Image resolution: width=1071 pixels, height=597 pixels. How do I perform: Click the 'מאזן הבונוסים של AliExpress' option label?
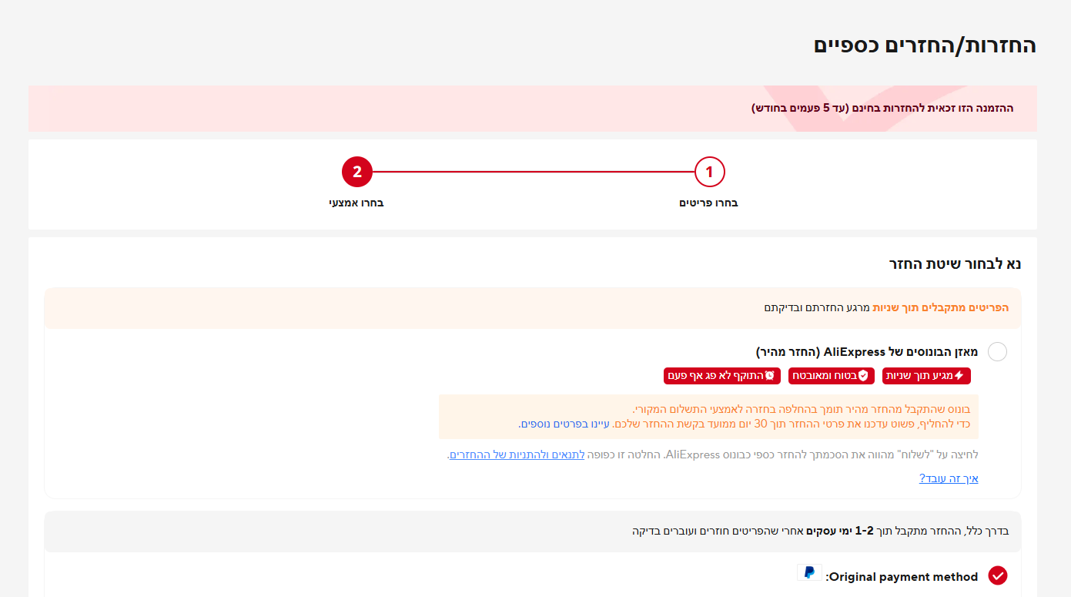[867, 352]
